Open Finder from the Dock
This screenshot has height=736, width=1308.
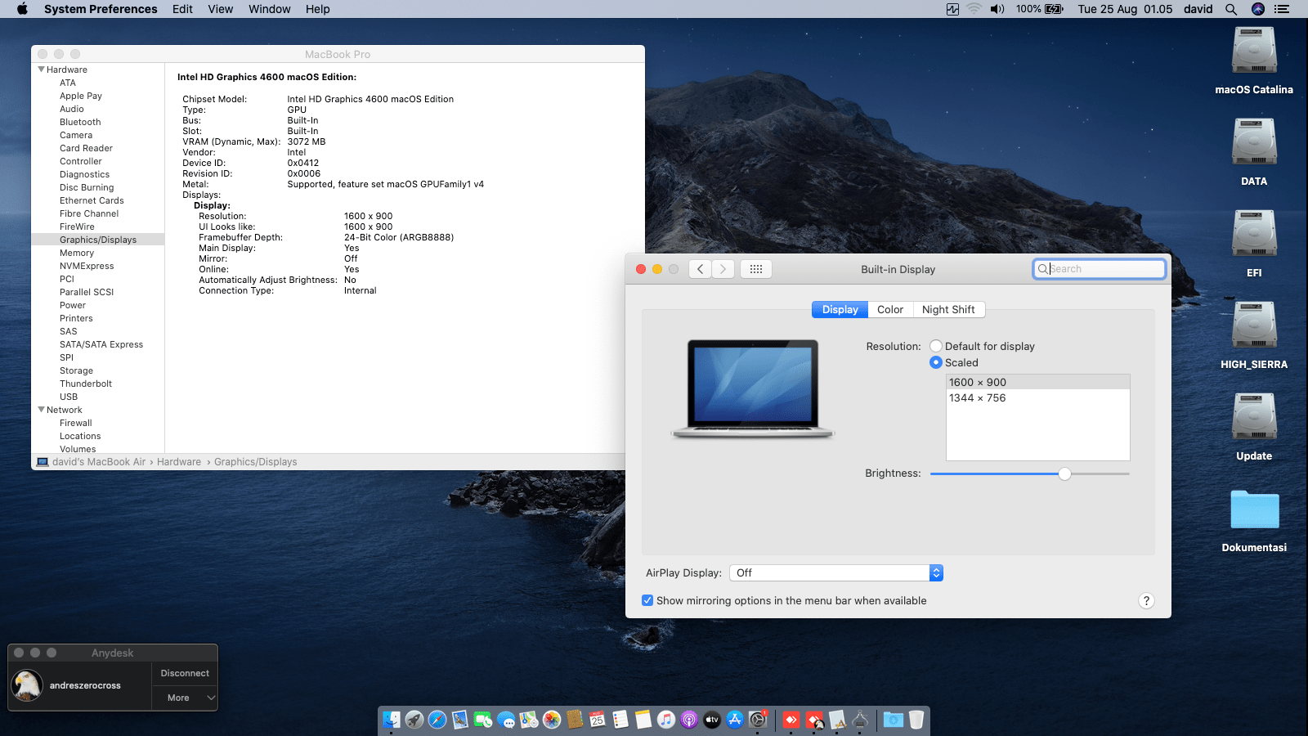coord(392,720)
